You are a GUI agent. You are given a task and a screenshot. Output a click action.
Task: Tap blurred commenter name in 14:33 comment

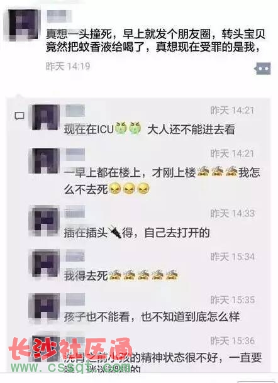pos(75,212)
